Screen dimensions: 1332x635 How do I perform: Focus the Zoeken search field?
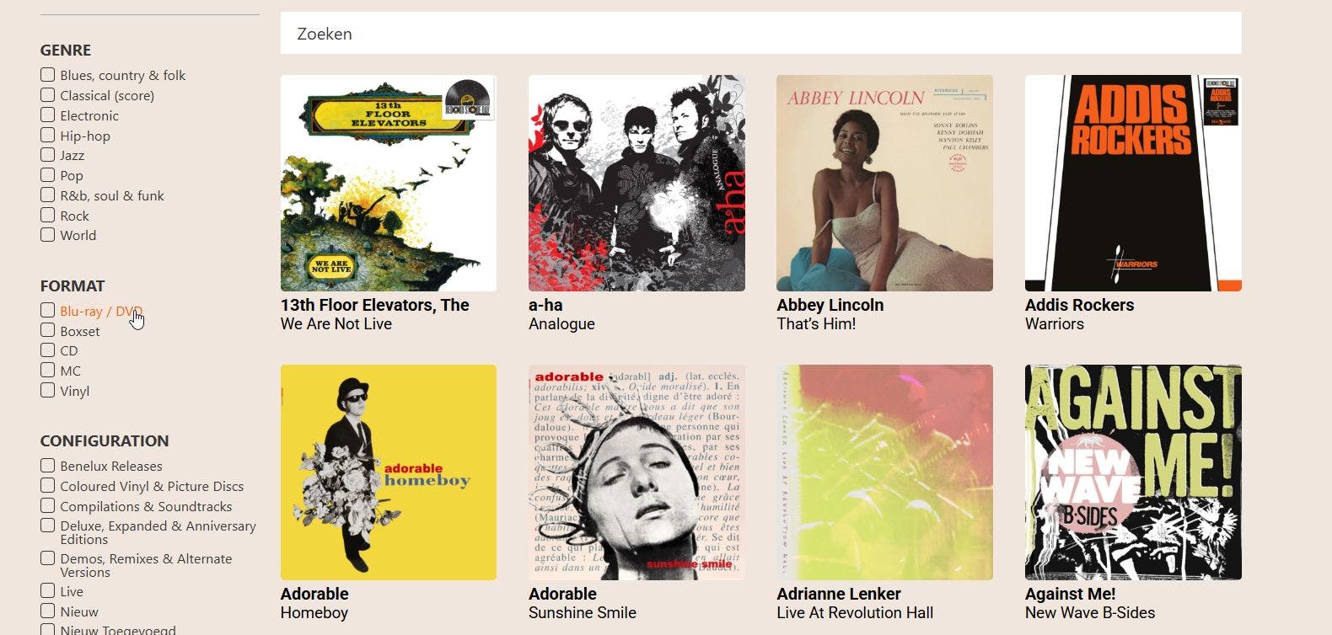pos(760,34)
